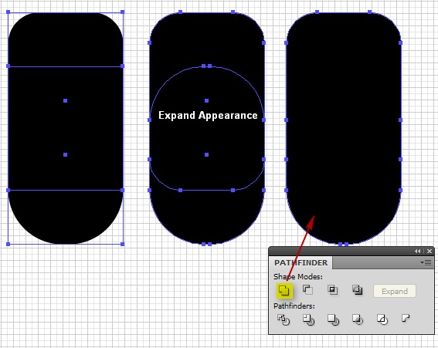Click the Unite shape mode icon
The image size is (438, 348).
pyautogui.click(x=284, y=290)
